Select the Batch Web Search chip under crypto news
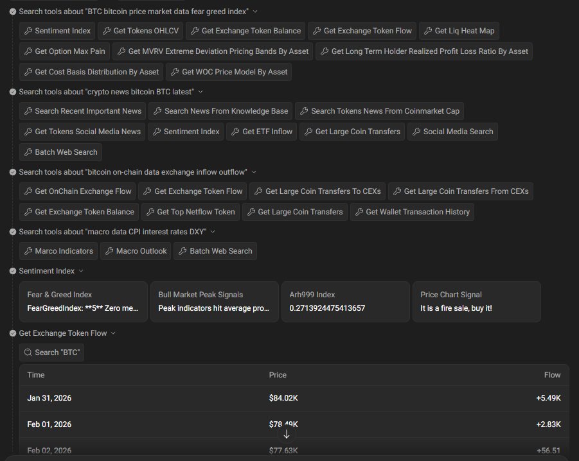This screenshot has width=579, height=461. (x=60, y=152)
